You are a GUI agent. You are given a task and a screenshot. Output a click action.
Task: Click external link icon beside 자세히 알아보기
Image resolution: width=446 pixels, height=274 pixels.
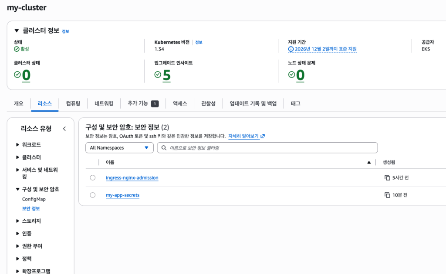(x=263, y=136)
